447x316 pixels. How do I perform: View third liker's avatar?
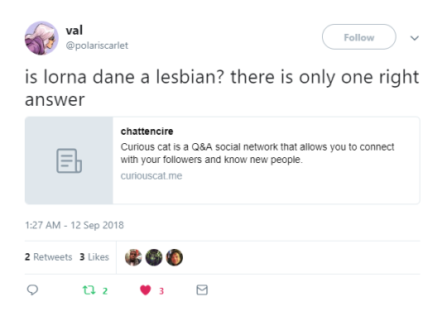[x=175, y=257]
